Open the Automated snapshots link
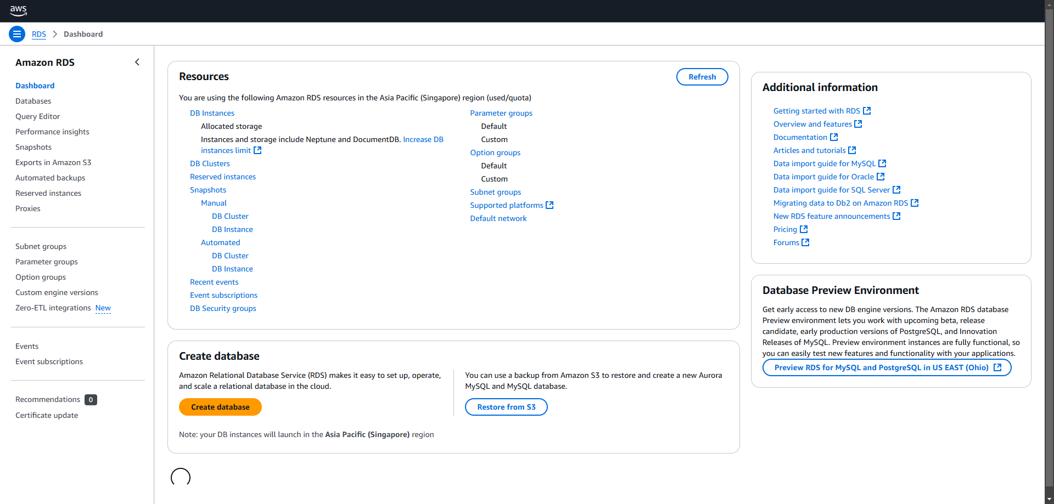 pos(221,242)
